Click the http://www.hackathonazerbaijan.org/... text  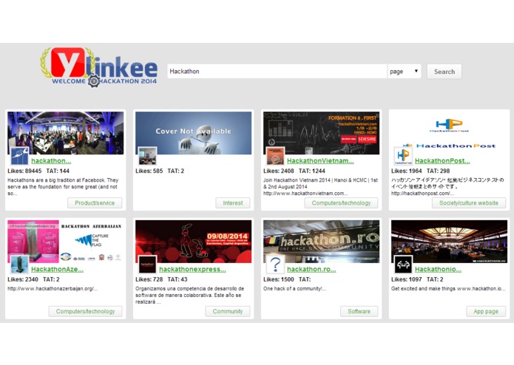pos(53,289)
